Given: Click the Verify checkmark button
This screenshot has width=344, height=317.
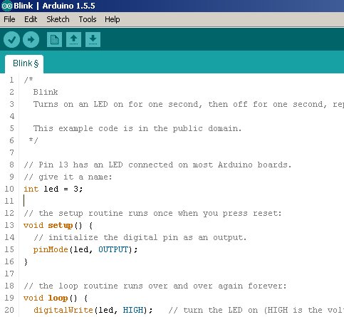Looking at the screenshot, I should tap(11, 39).
